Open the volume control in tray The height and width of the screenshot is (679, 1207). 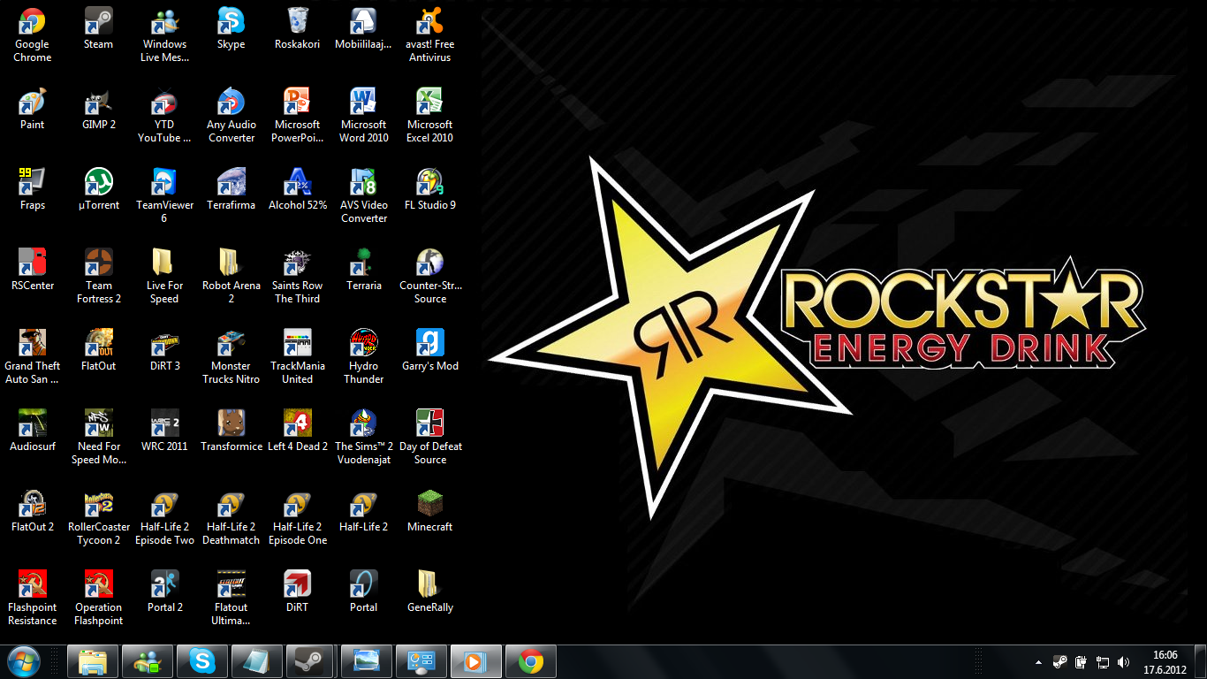coord(1124,662)
